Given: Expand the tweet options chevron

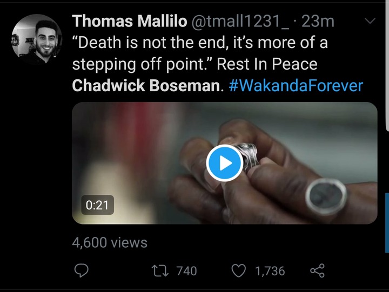Looking at the screenshot, I should click(x=371, y=22).
